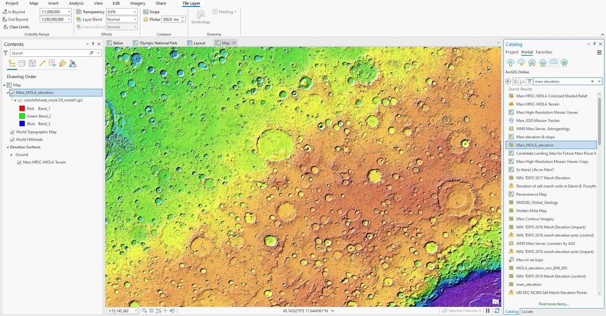606x316 pixels.
Task: Click the Clear Limits button
Action: (x=16, y=27)
